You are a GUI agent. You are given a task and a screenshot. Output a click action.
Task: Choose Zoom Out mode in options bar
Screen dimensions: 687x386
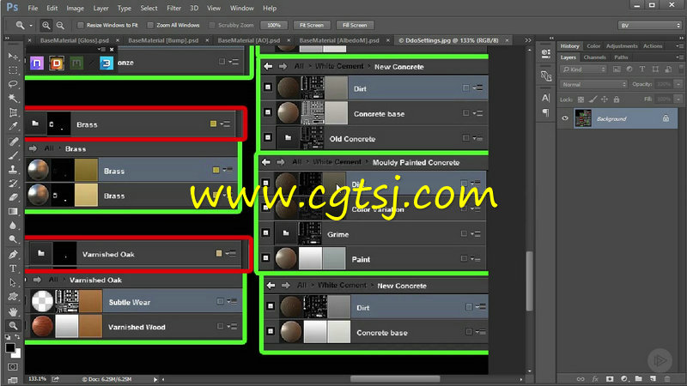click(x=60, y=26)
